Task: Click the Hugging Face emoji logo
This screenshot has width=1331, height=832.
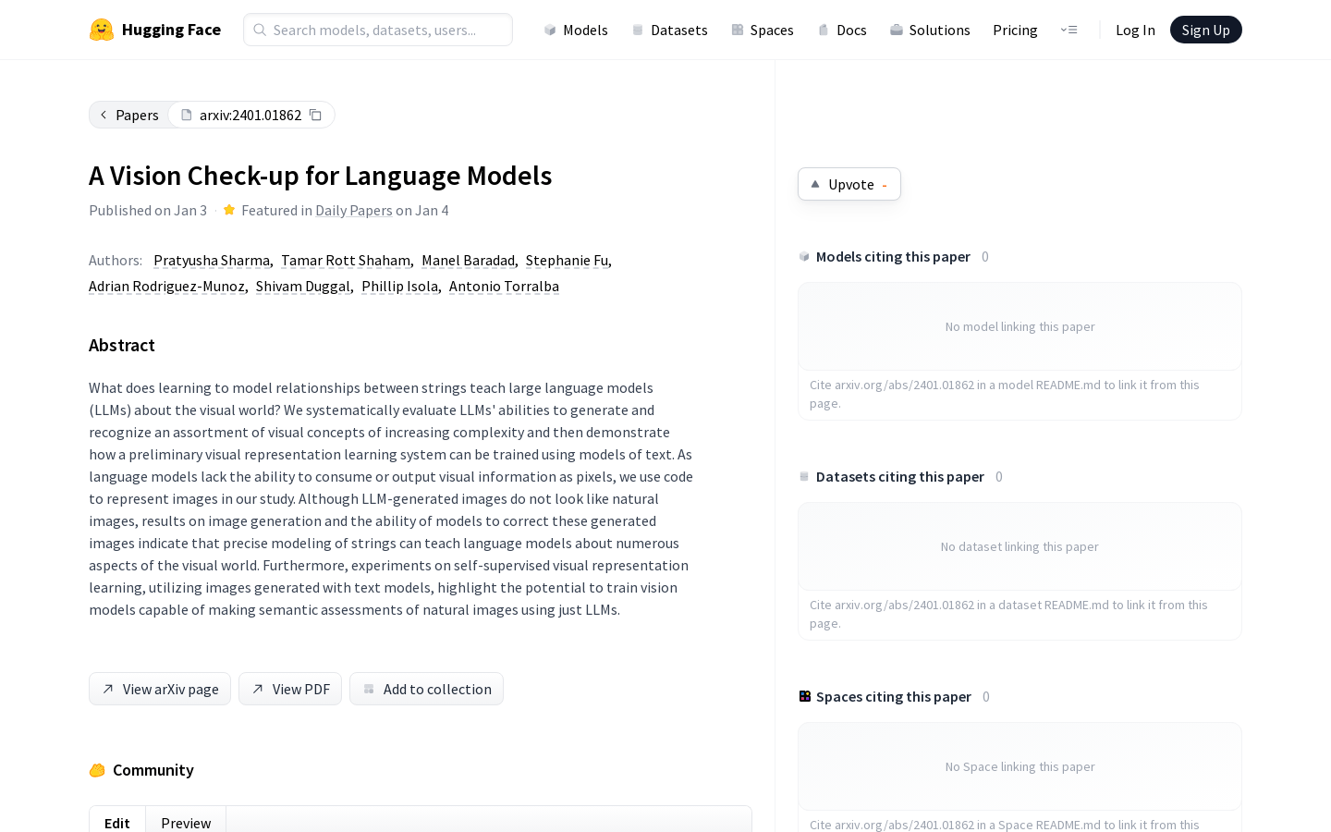Action: point(102,30)
